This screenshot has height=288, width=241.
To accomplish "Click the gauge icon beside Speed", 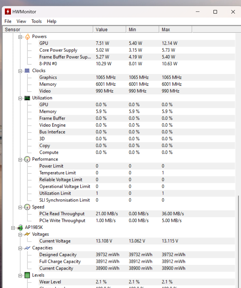I will tap(27, 207).
